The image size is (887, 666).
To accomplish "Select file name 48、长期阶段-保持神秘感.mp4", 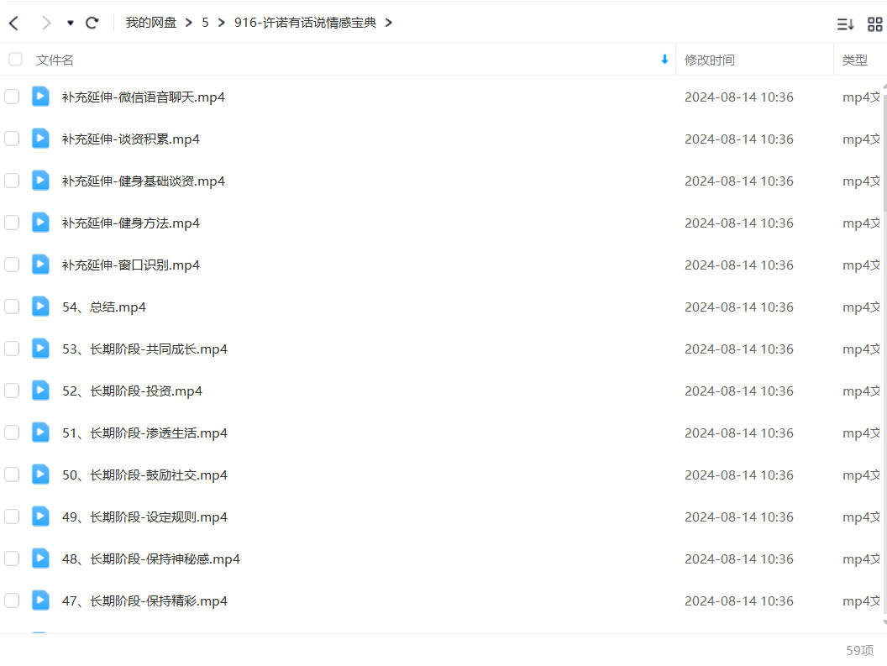I will [151, 559].
